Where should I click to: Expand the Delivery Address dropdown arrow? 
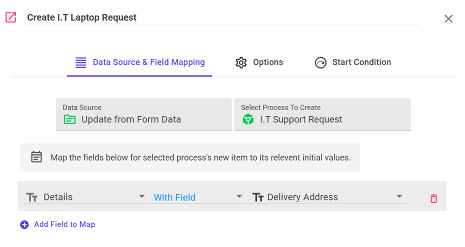point(399,197)
